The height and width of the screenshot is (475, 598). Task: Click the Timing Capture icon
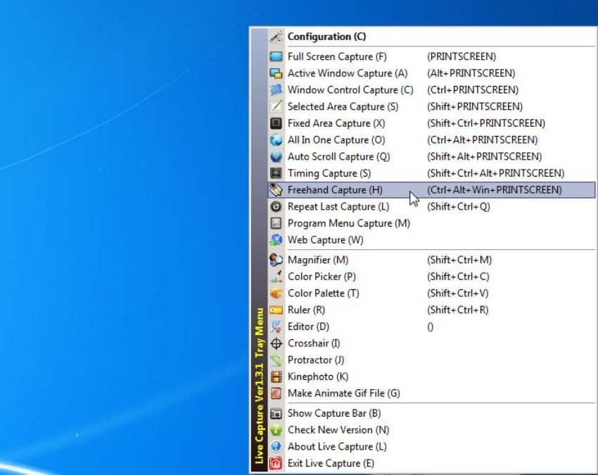point(276,173)
